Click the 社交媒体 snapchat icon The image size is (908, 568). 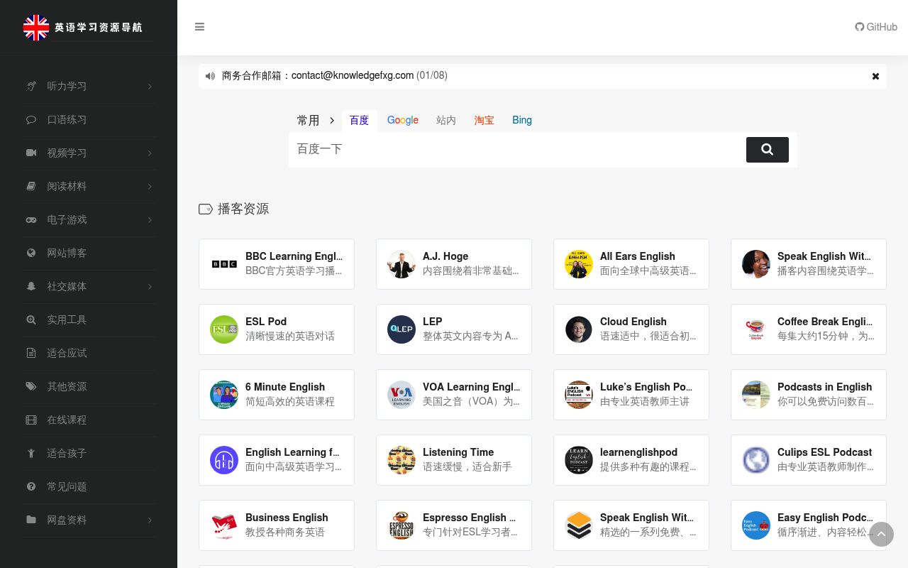31,287
